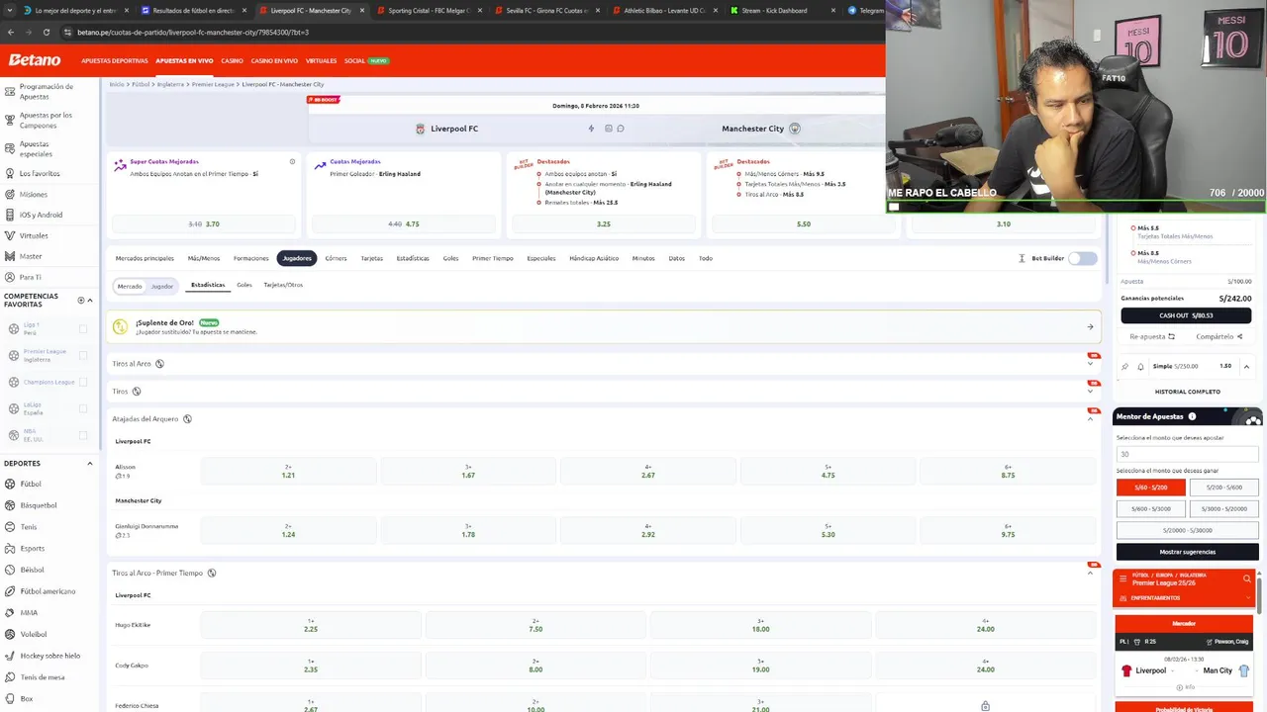Click Donnarumma 4+ odds 2.92
Image resolution: width=1267 pixels, height=712 pixels.
coord(647,531)
